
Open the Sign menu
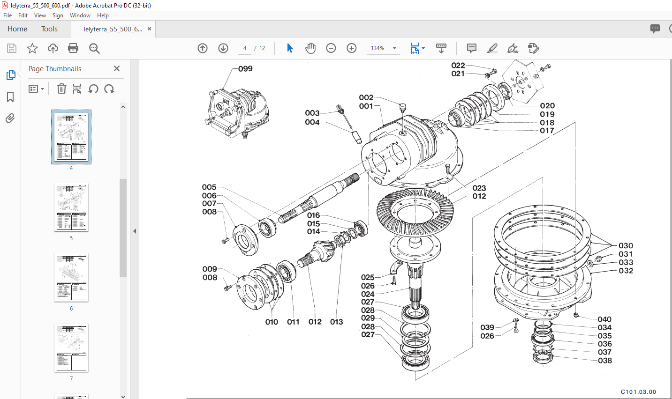tap(58, 15)
